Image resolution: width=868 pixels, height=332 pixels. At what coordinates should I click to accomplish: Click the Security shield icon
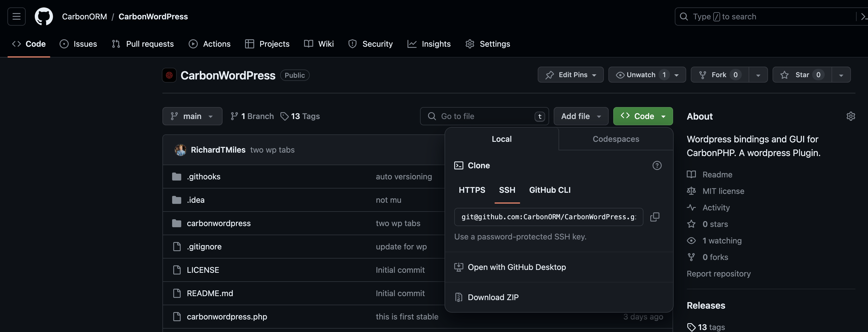(352, 44)
